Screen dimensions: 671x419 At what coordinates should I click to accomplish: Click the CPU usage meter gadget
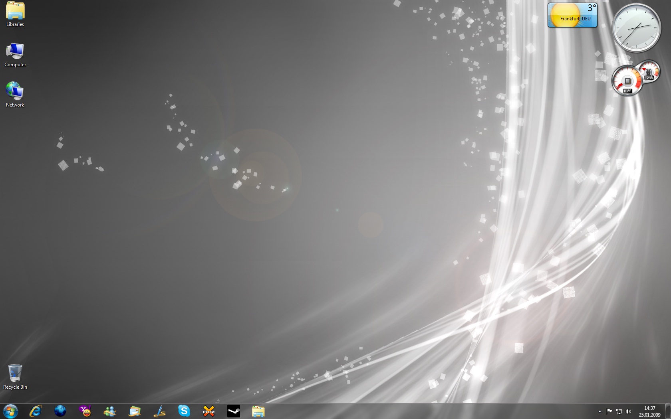point(627,81)
